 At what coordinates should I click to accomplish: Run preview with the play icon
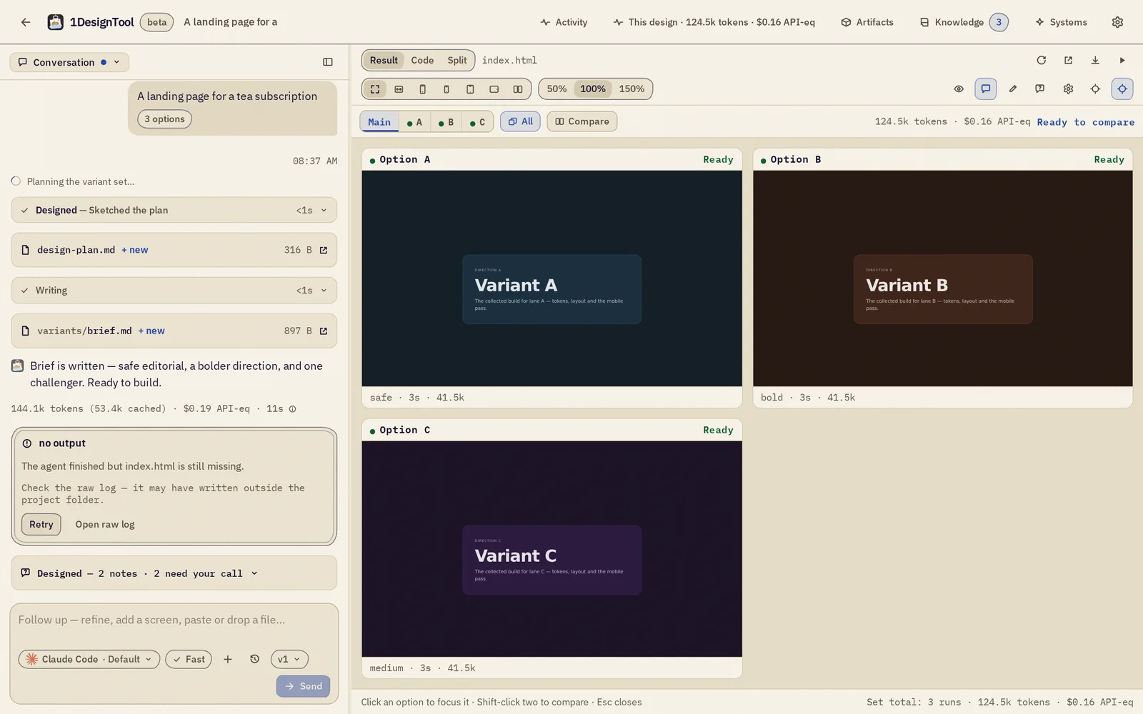[1122, 60]
